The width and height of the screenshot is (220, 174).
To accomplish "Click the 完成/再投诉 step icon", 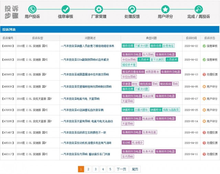I will (199, 9).
